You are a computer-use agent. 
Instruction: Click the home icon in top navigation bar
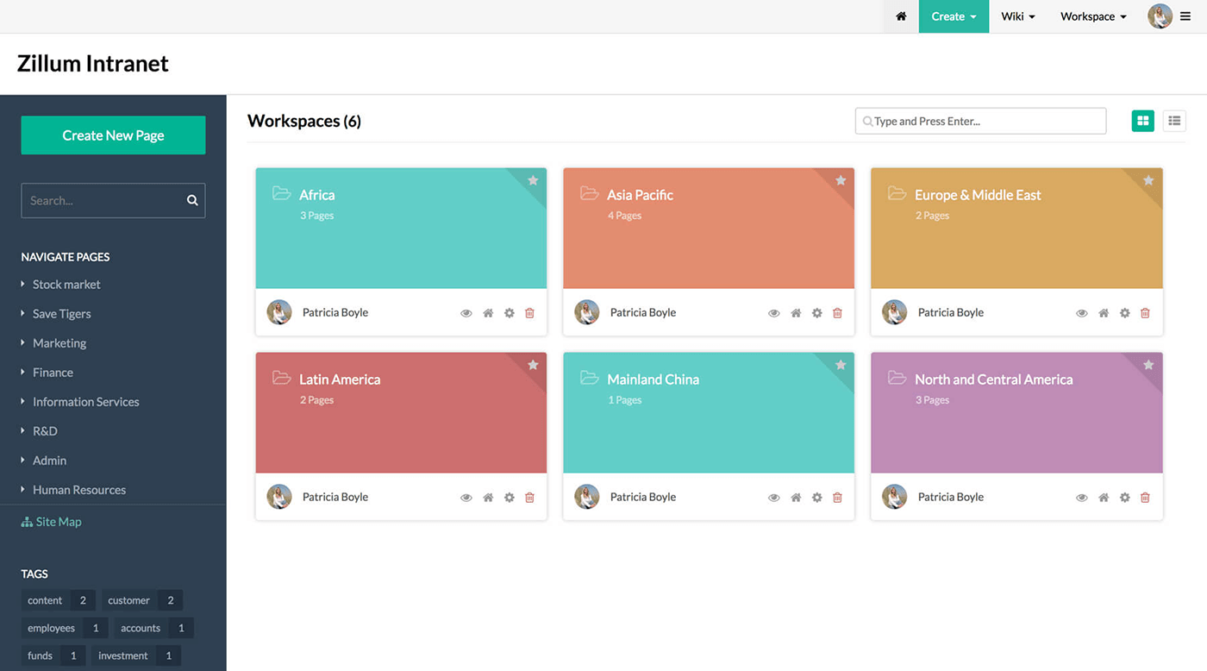901,16
